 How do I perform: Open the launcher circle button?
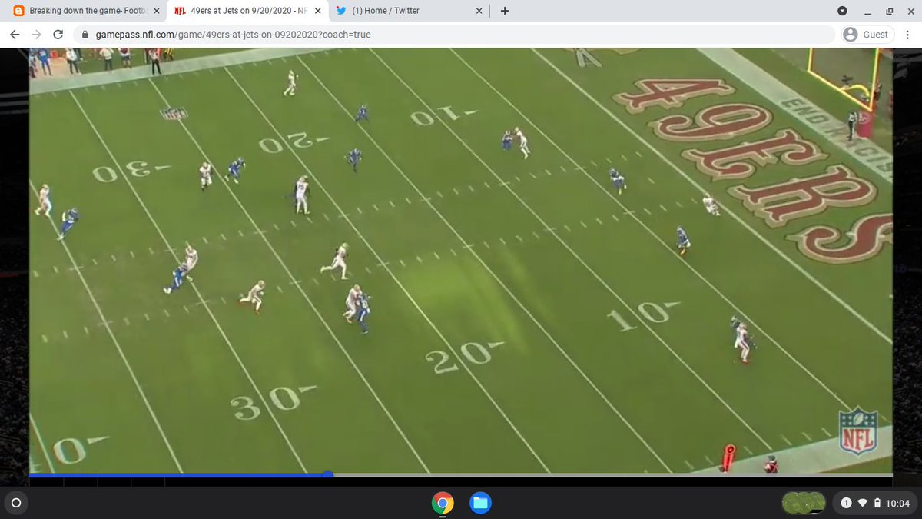click(16, 504)
